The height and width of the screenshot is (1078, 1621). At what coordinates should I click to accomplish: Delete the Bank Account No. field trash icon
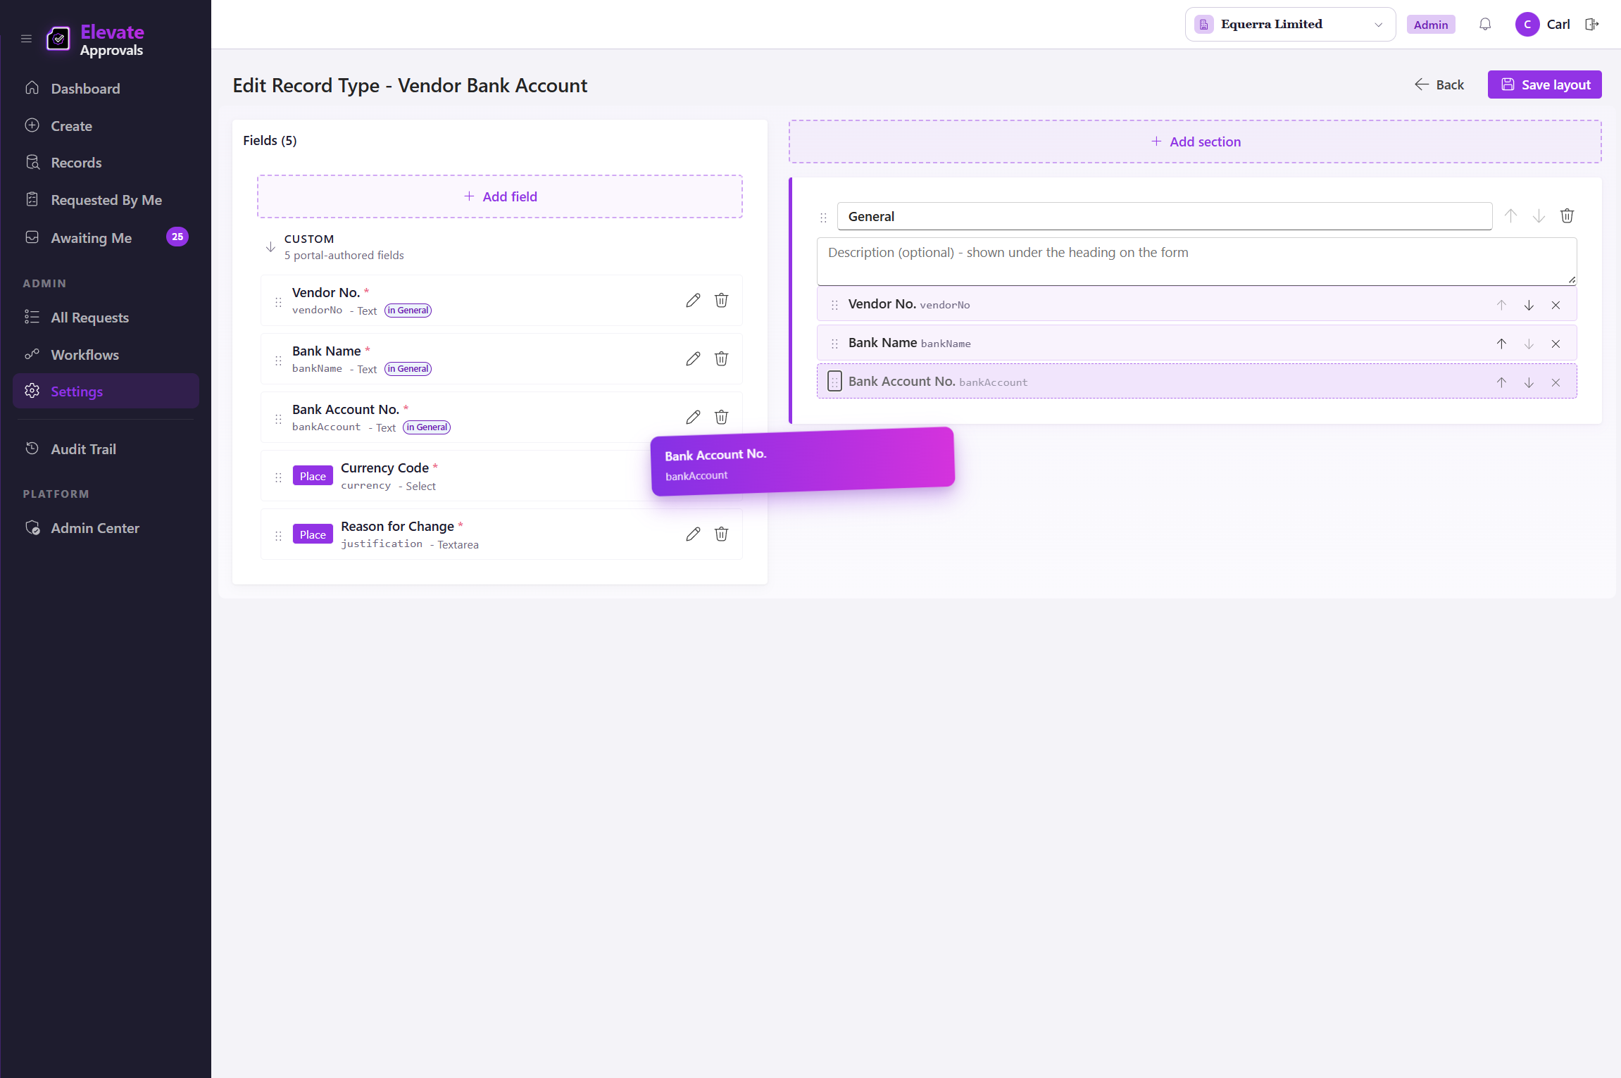[721, 418]
